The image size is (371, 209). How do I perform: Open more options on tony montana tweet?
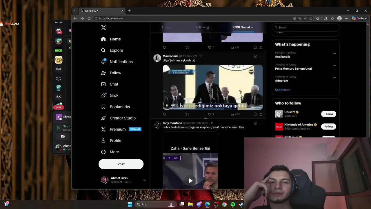pos(261,123)
